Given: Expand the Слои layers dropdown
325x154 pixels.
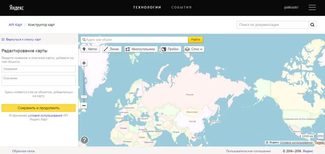Looking at the screenshot, I should pos(194,49).
